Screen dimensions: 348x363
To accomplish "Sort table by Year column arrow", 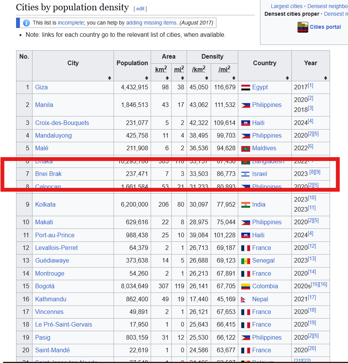I will [x=326, y=78].
